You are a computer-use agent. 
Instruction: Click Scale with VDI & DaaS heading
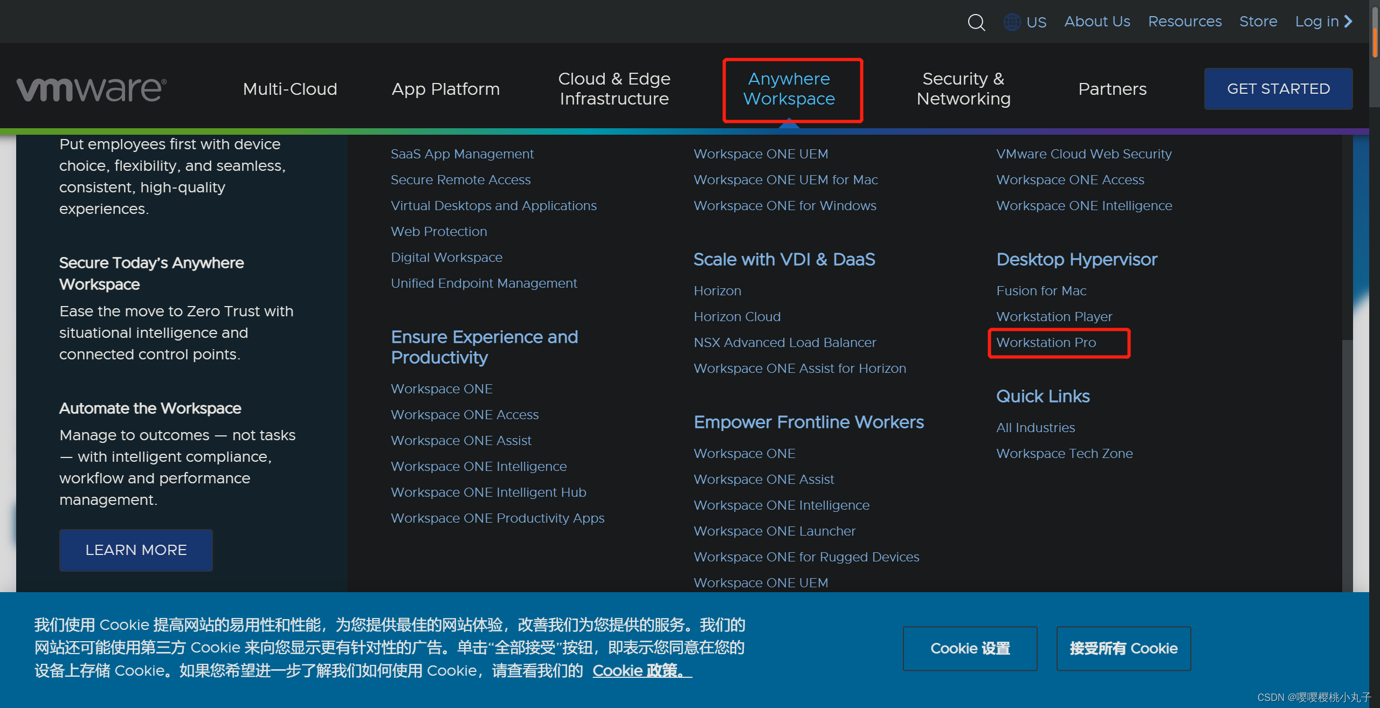tap(784, 260)
